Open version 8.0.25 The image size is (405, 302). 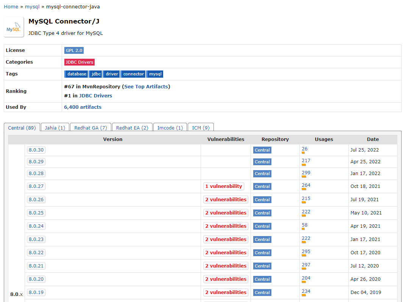click(36, 213)
